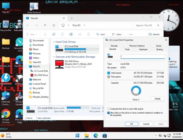Click the (C:) Local Disk usage bar

coord(82,49)
